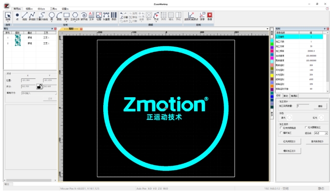Click the Redo arrow in edit group
This screenshot has height=193, width=334.
pos(125,13)
